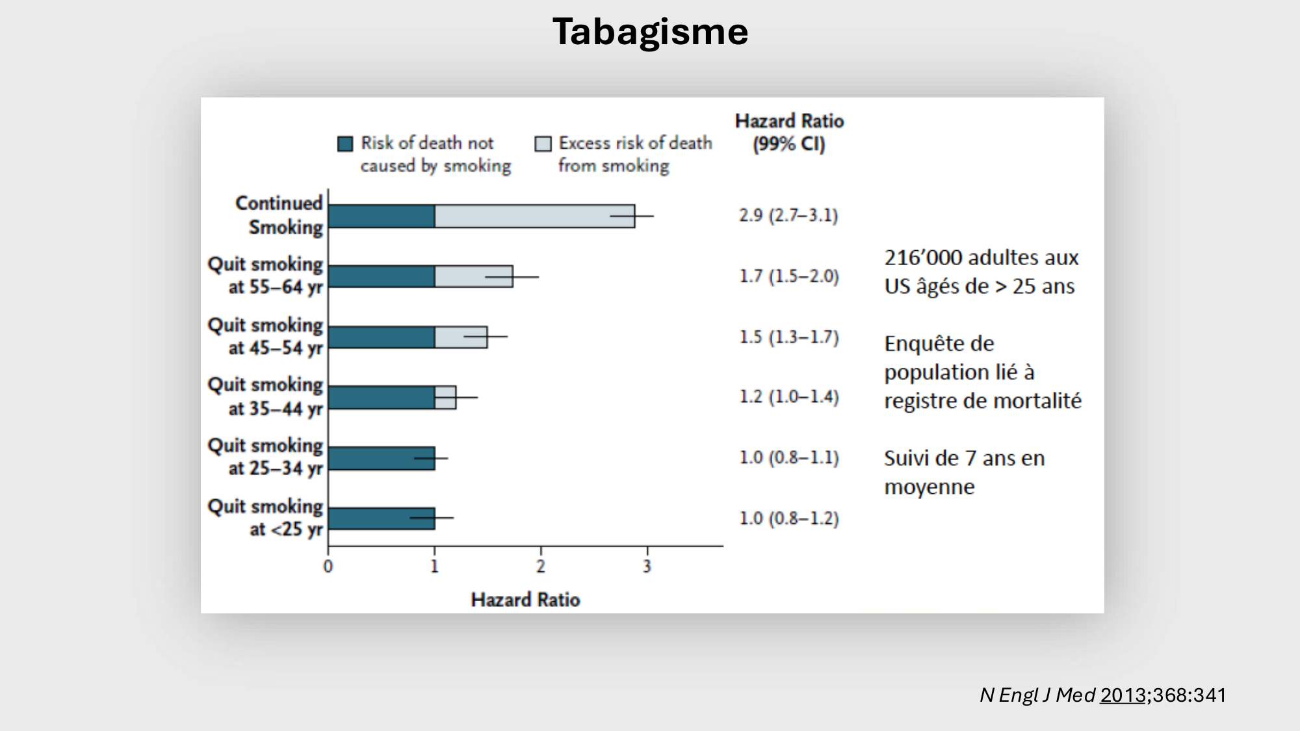Click the underlined 2013 citation link
Screen dimensions: 1300x731
(x=1123, y=695)
